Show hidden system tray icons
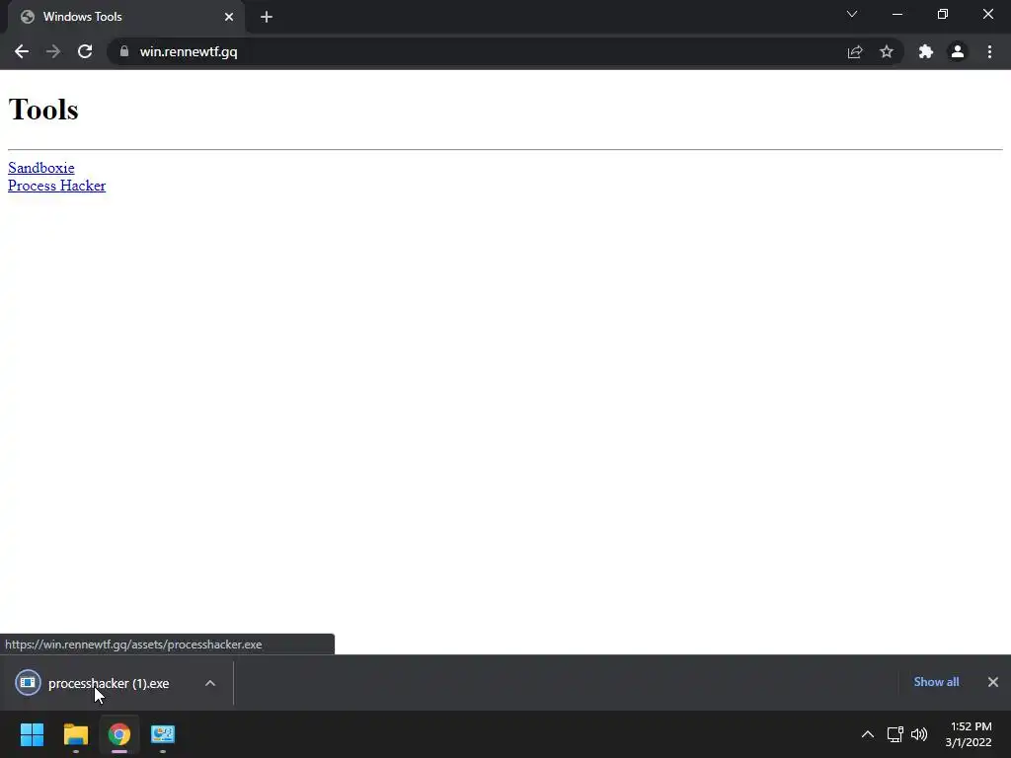Image resolution: width=1011 pixels, height=758 pixels. pos(868,734)
